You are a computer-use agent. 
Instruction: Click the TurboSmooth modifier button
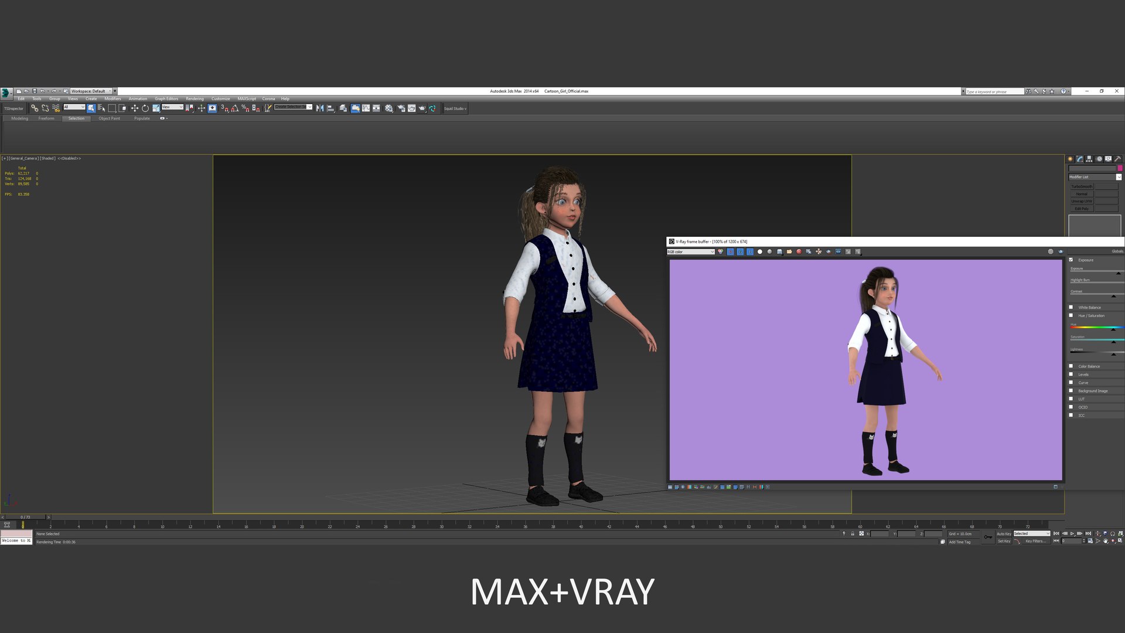point(1082,186)
